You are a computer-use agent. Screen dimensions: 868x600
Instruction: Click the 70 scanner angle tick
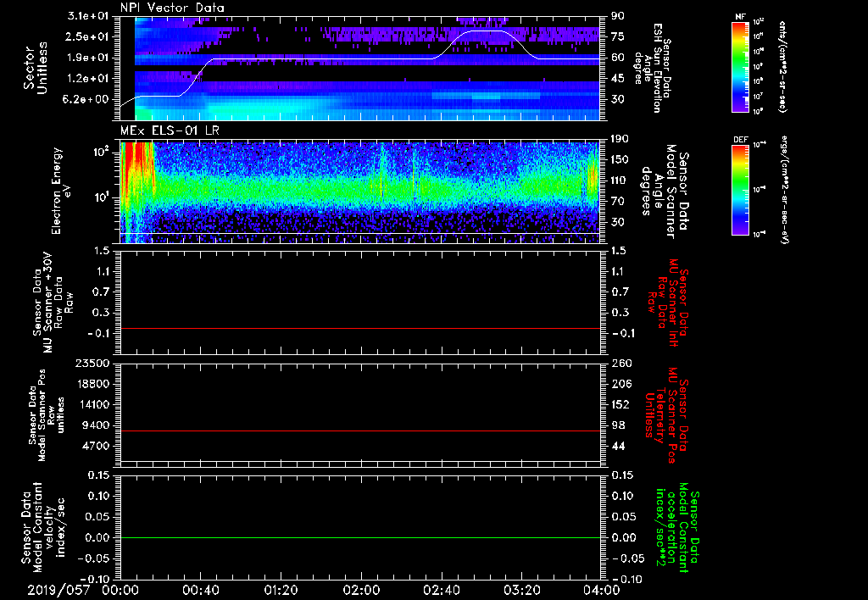point(618,202)
